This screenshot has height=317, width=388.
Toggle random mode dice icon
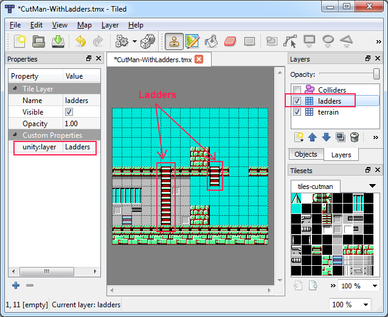coord(148,41)
